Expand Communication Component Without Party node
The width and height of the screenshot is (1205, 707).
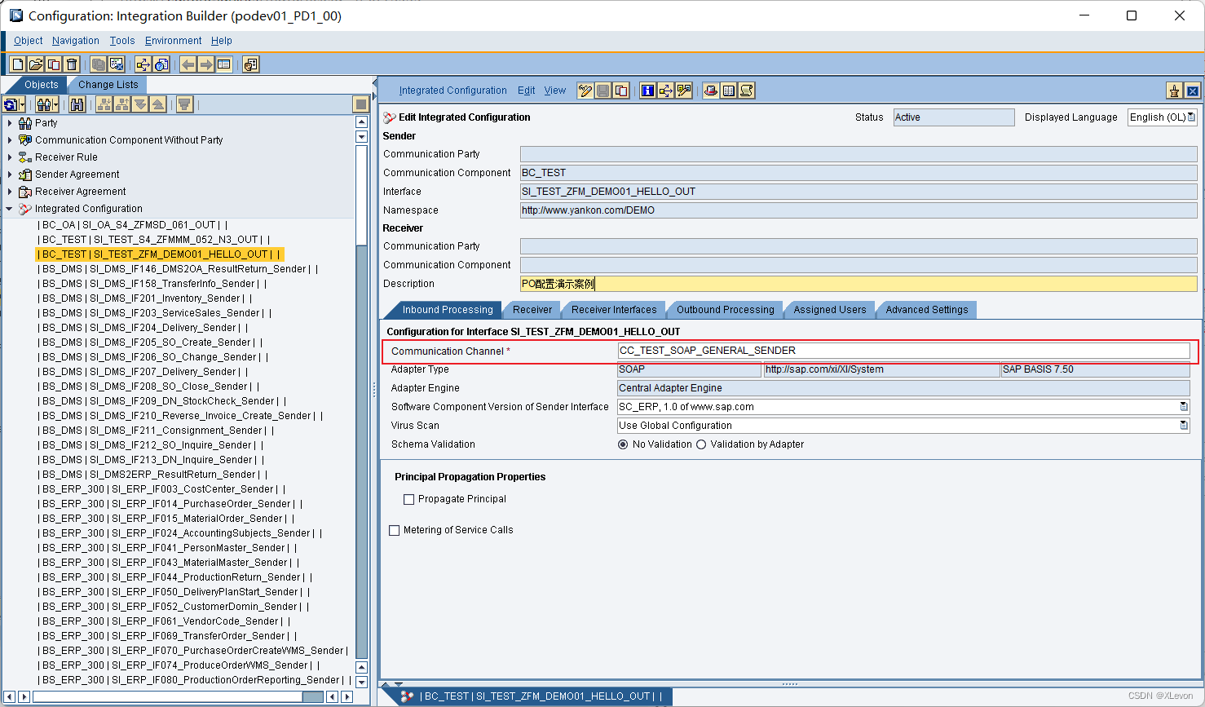pos(10,140)
